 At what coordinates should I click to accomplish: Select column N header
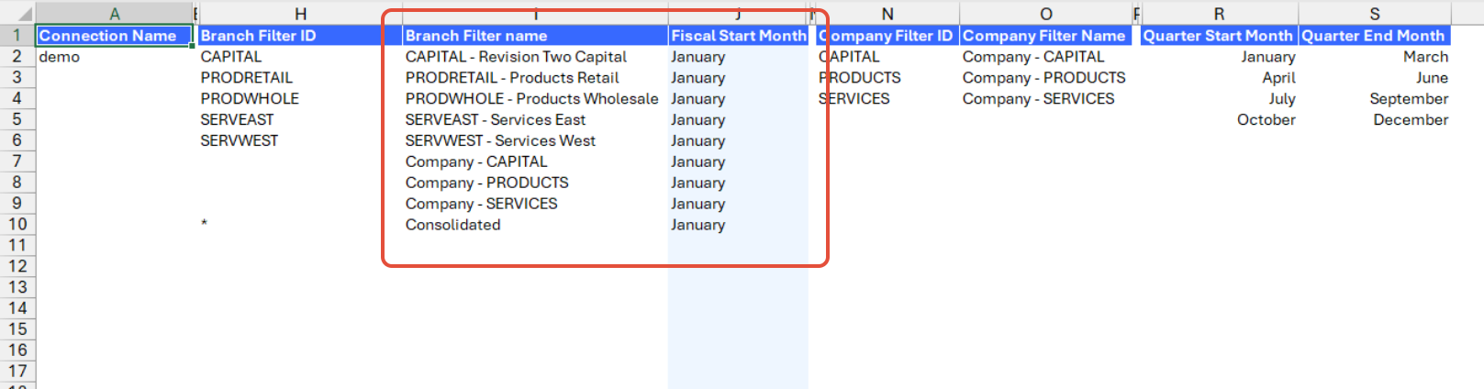(887, 14)
